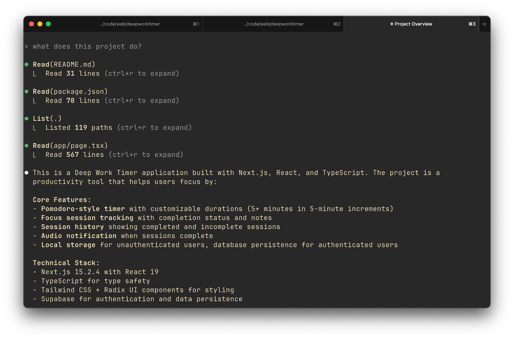Click the yellow minimize window button

[40, 24]
